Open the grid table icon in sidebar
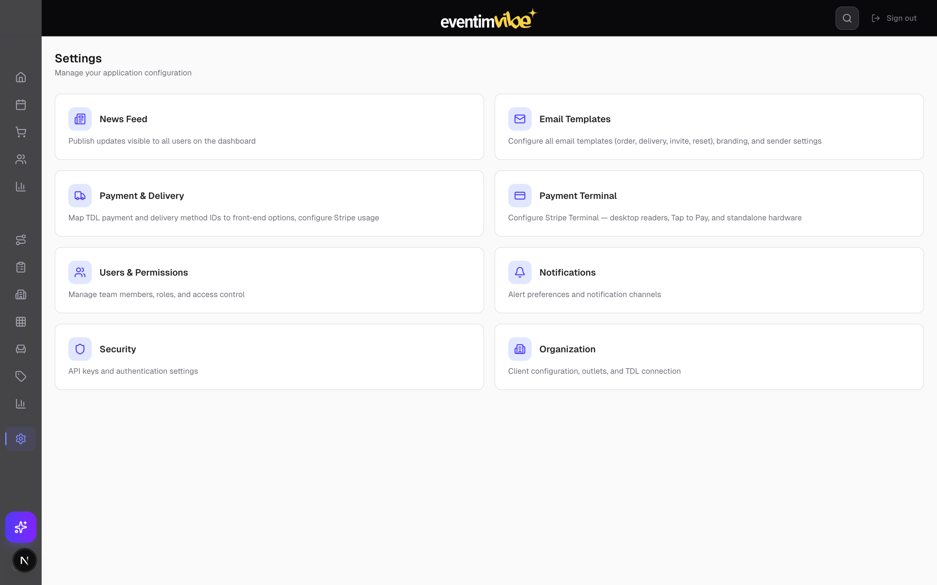Viewport: 937px width, 585px height. pos(20,322)
